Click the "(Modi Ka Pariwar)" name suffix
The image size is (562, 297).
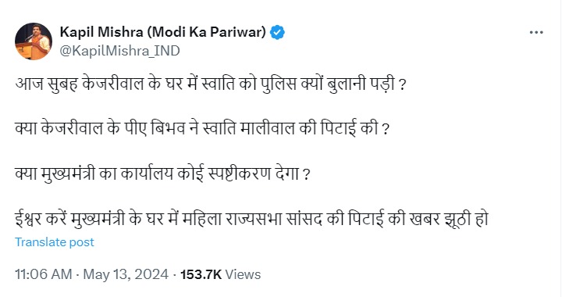click(206, 32)
